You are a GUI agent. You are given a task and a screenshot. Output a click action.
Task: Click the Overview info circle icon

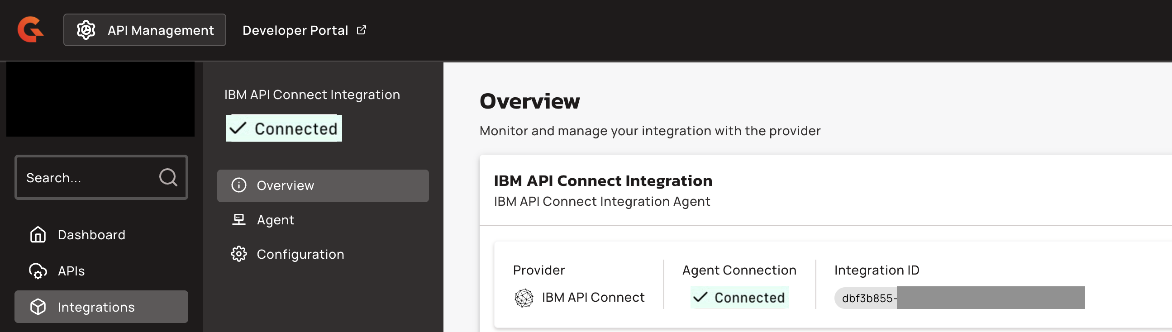pos(239,185)
